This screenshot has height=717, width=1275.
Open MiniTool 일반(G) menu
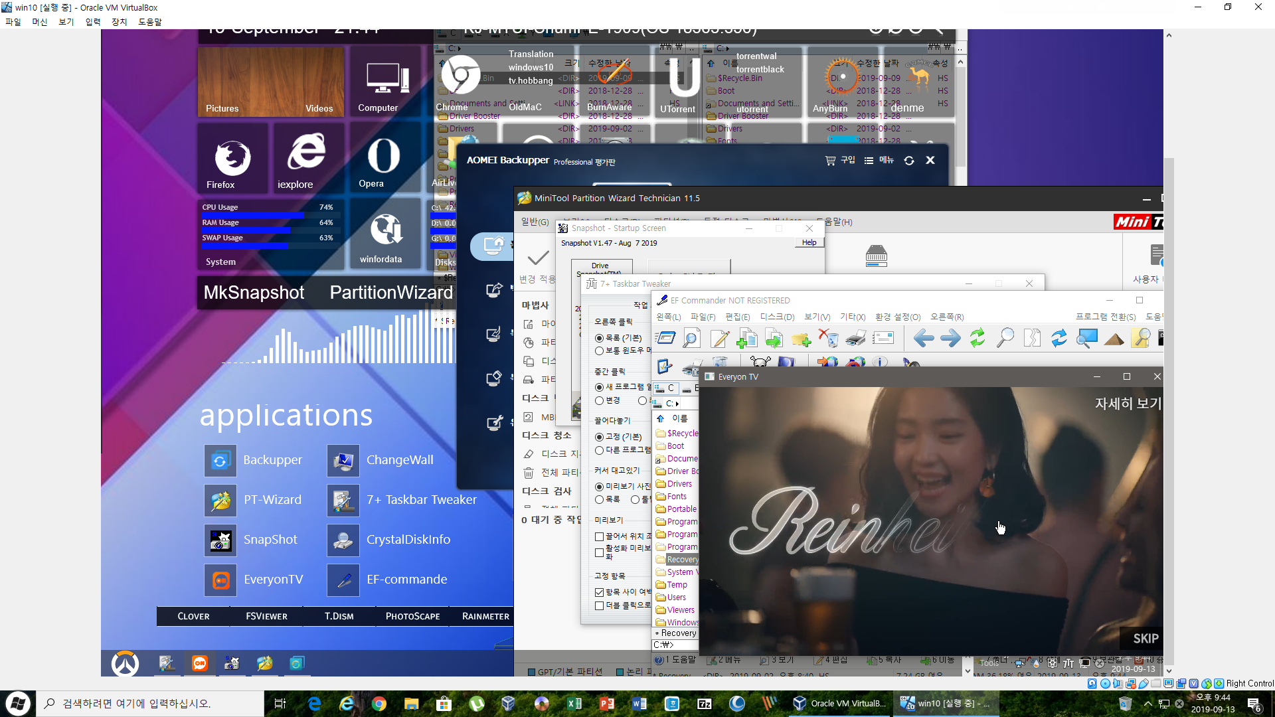pyautogui.click(x=535, y=222)
